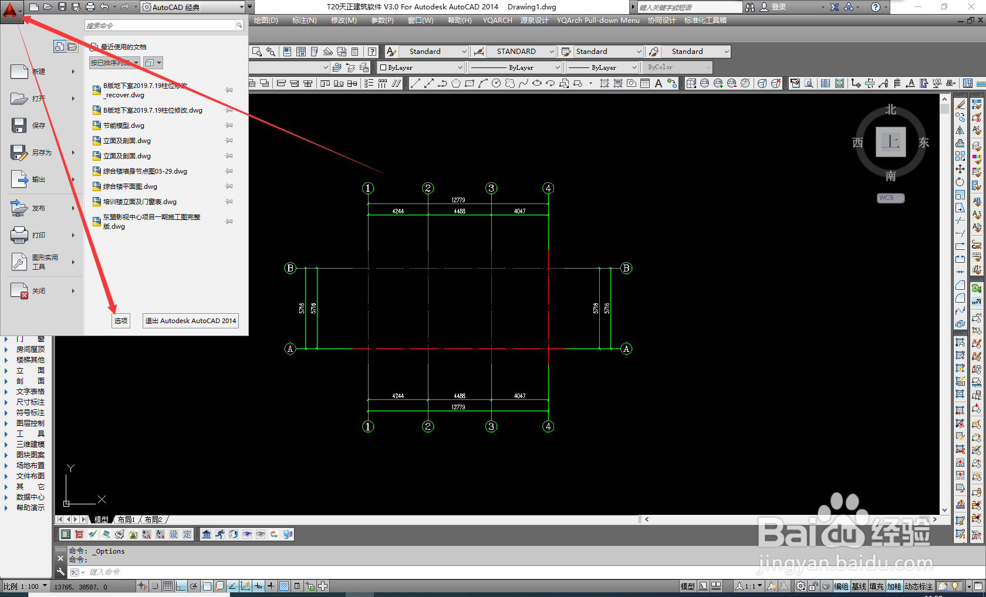Viewport: 986px width, 597px height.
Task: Click 打印 in application menu
Action: [x=42, y=235]
